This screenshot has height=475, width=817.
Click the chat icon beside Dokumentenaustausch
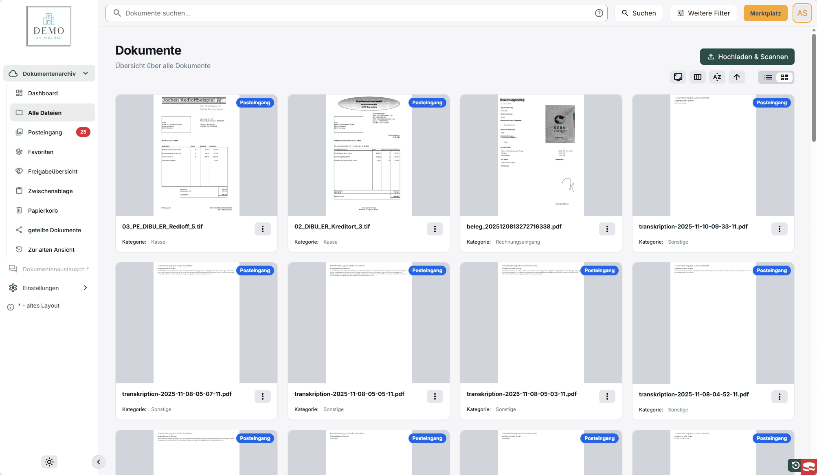click(13, 269)
